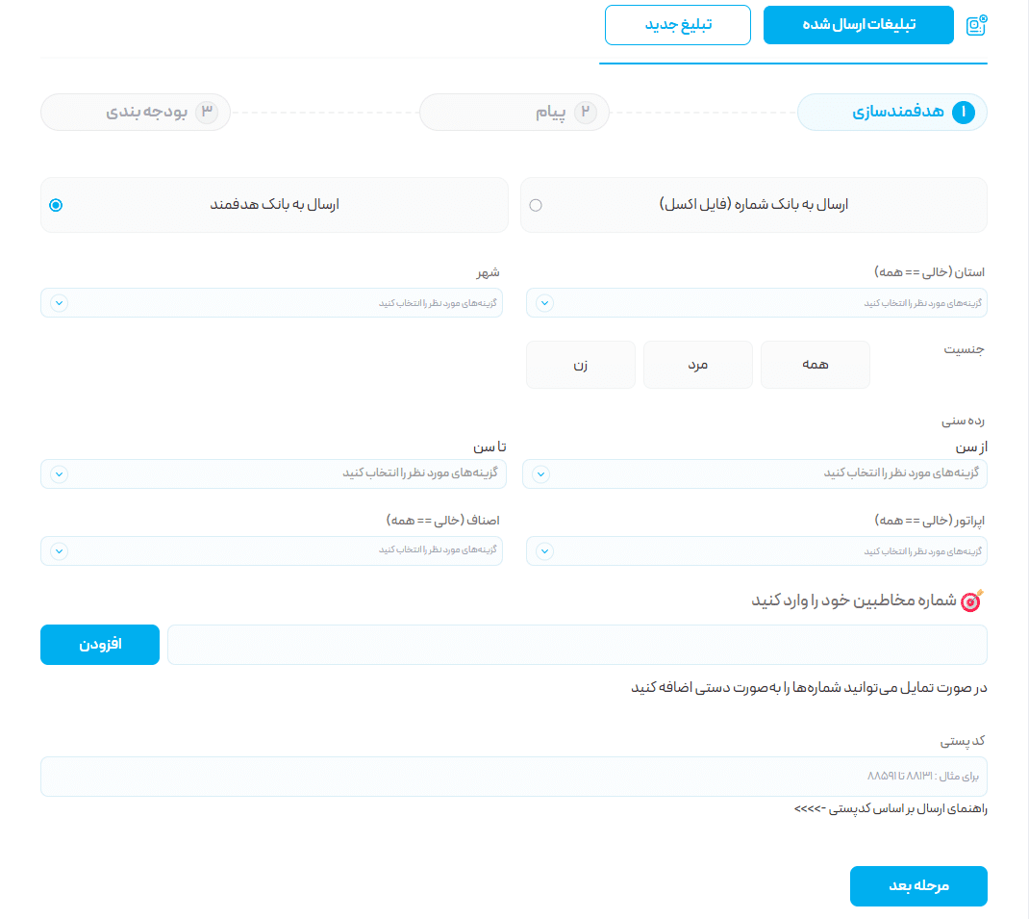
Task: Click the افزودن add button
Action: point(100,645)
